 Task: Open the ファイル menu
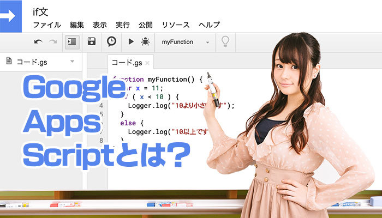pos(47,25)
